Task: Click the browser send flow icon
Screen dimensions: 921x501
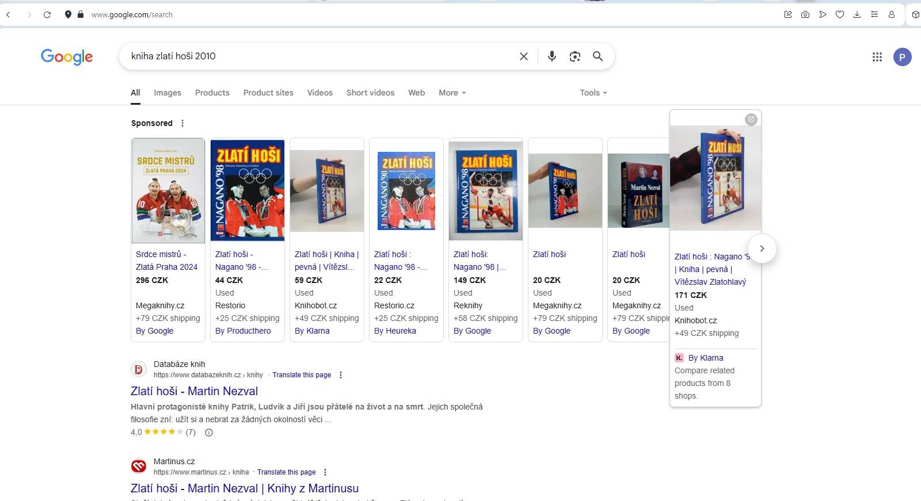Action: click(x=823, y=14)
